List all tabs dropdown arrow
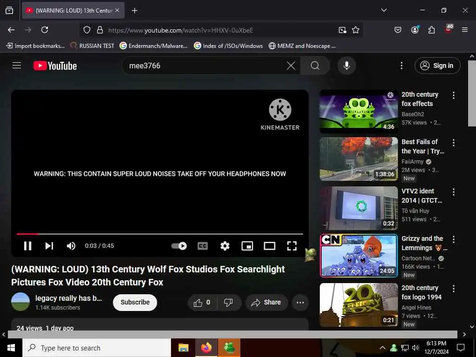 (383, 10)
